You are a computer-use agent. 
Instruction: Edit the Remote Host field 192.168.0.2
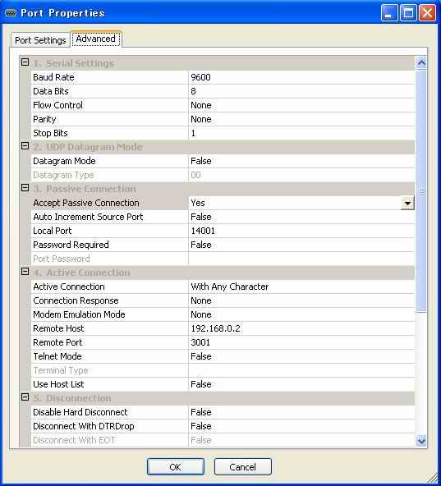(301, 328)
